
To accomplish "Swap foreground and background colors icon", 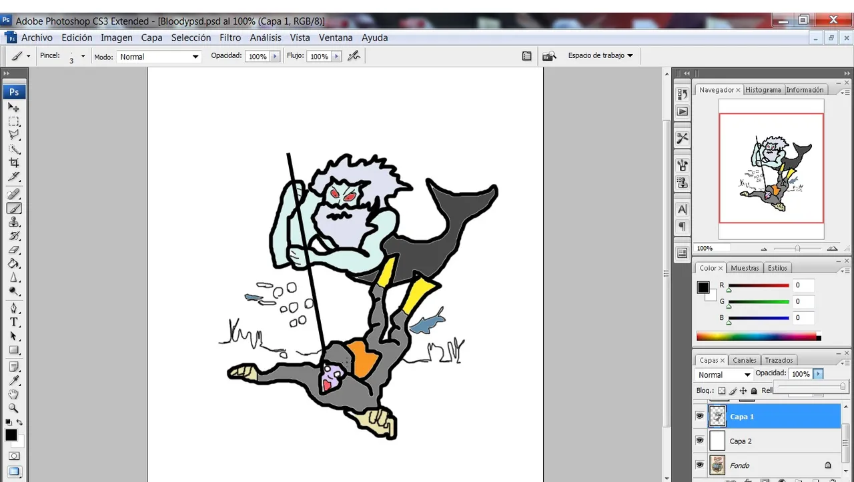I will [x=19, y=423].
